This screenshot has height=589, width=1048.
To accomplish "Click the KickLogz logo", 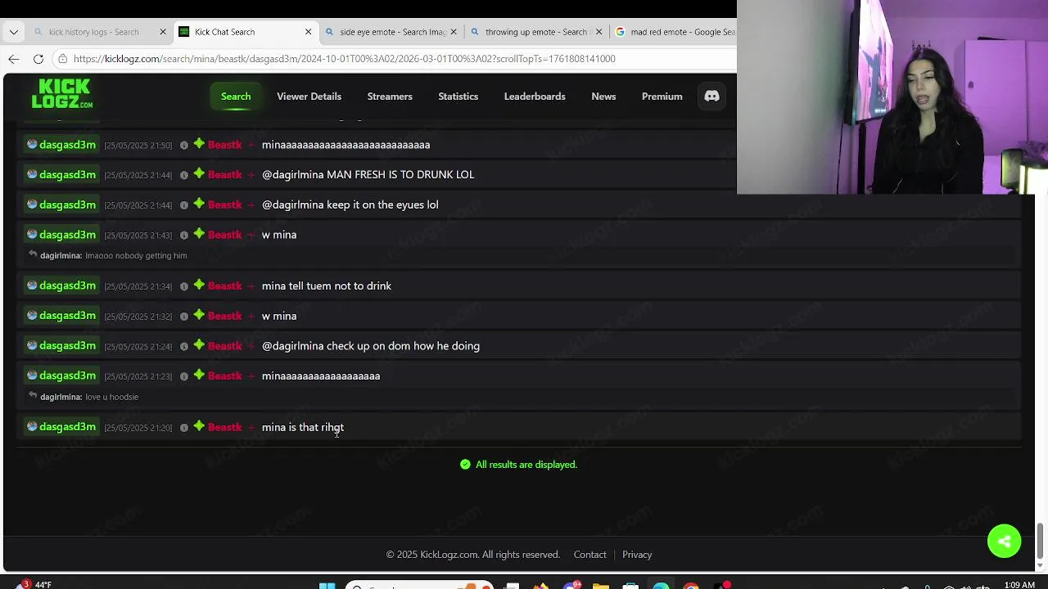I will pyautogui.click(x=61, y=93).
